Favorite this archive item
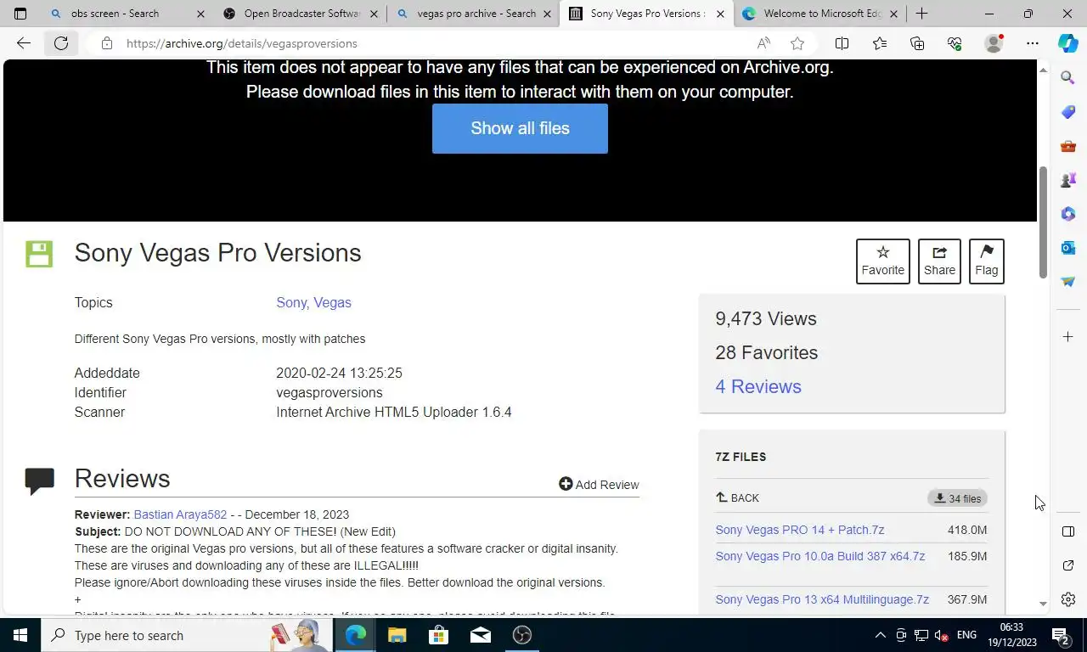This screenshot has height=652, width=1087. coord(883,261)
